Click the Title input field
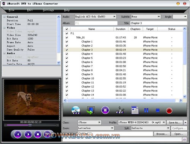 158,23
